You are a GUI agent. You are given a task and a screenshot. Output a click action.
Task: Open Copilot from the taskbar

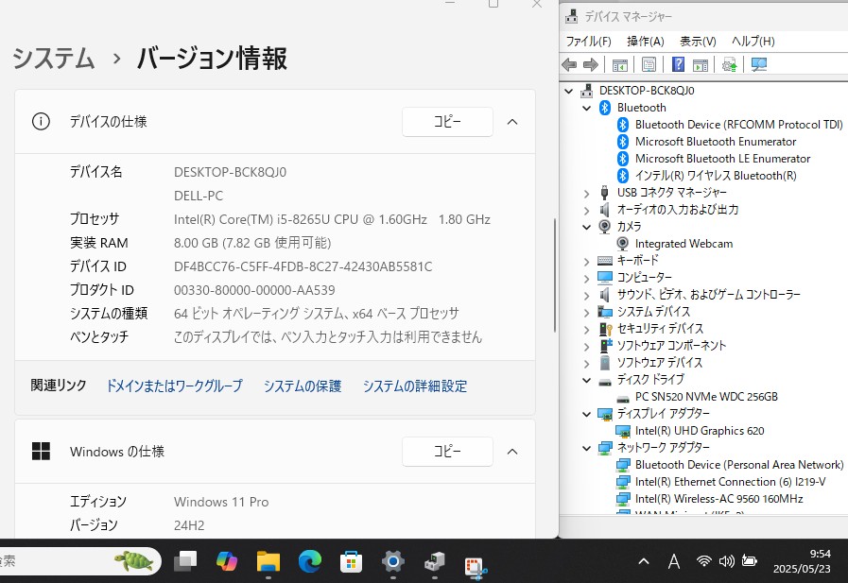click(227, 561)
